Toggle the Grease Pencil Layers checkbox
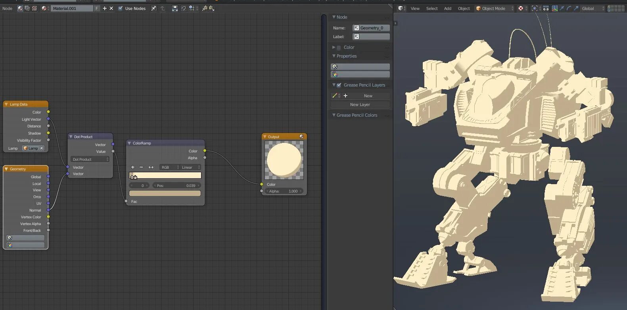The height and width of the screenshot is (310, 627). pyautogui.click(x=339, y=85)
